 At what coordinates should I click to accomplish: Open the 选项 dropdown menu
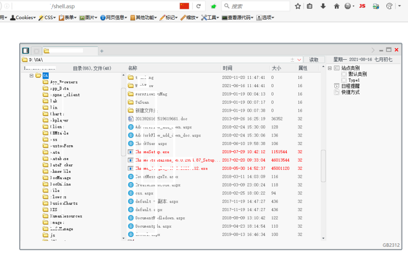tap(265, 17)
